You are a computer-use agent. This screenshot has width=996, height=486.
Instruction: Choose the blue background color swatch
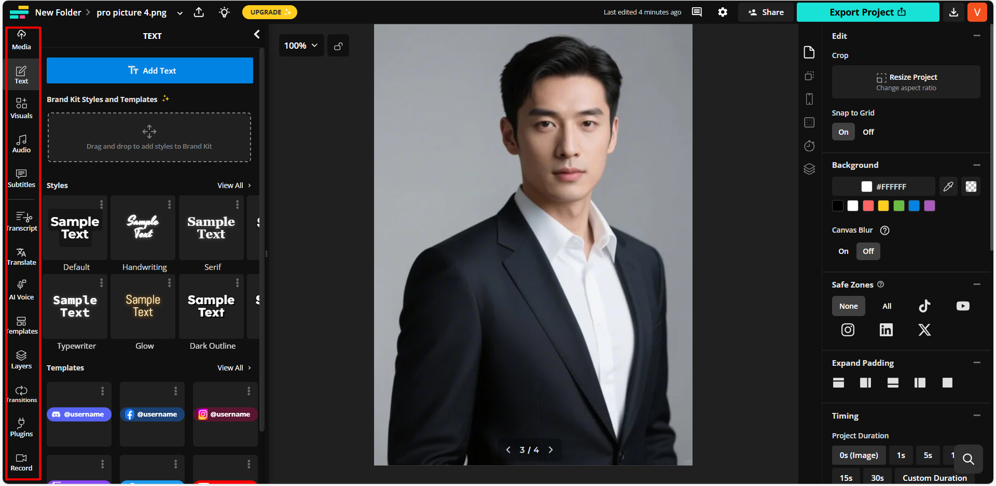[x=914, y=206]
